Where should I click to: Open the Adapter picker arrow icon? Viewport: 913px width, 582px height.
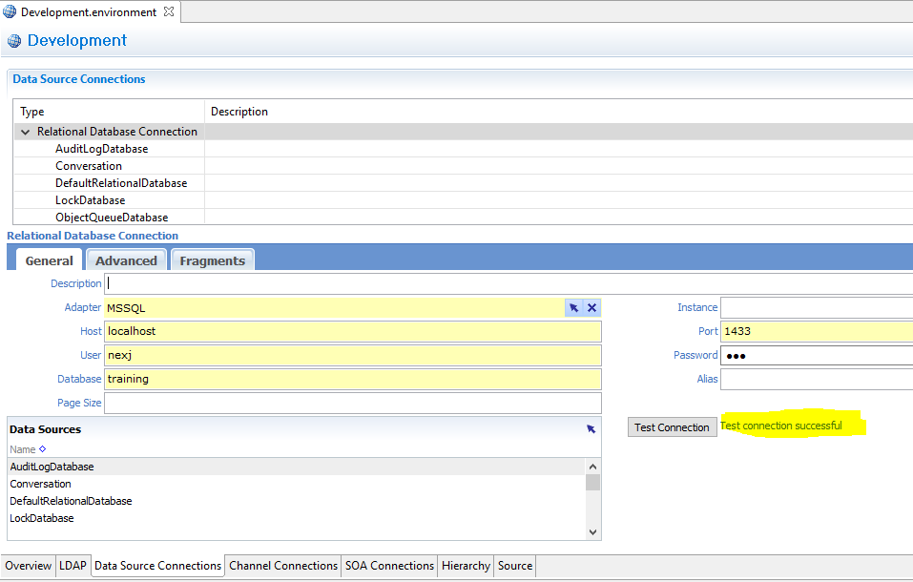click(x=573, y=307)
